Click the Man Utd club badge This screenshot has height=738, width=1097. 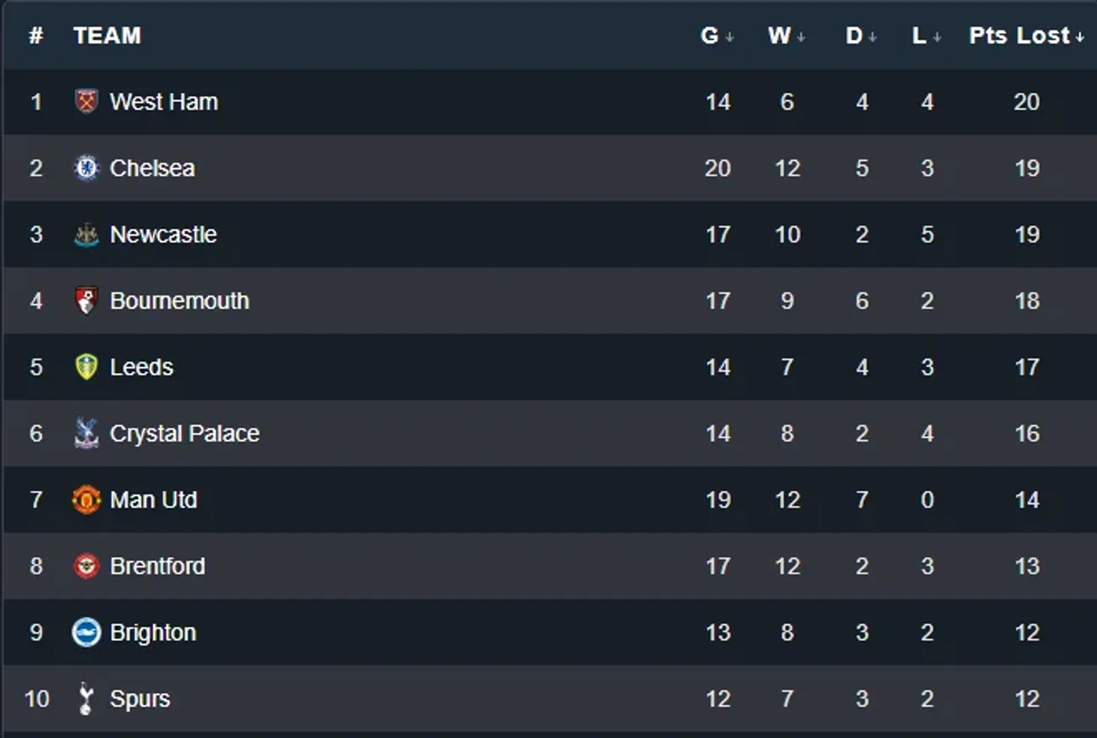pyautogui.click(x=86, y=499)
